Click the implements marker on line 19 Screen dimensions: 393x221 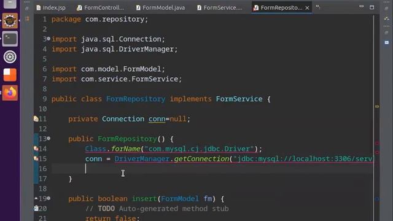[x=36, y=198]
